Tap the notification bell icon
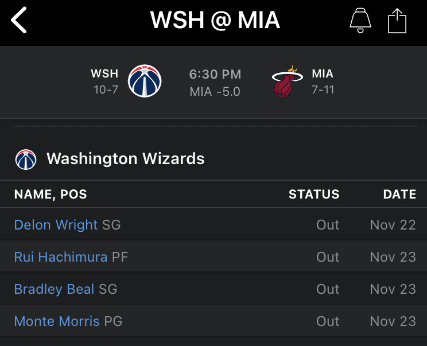The width and height of the screenshot is (427, 346). click(x=360, y=21)
